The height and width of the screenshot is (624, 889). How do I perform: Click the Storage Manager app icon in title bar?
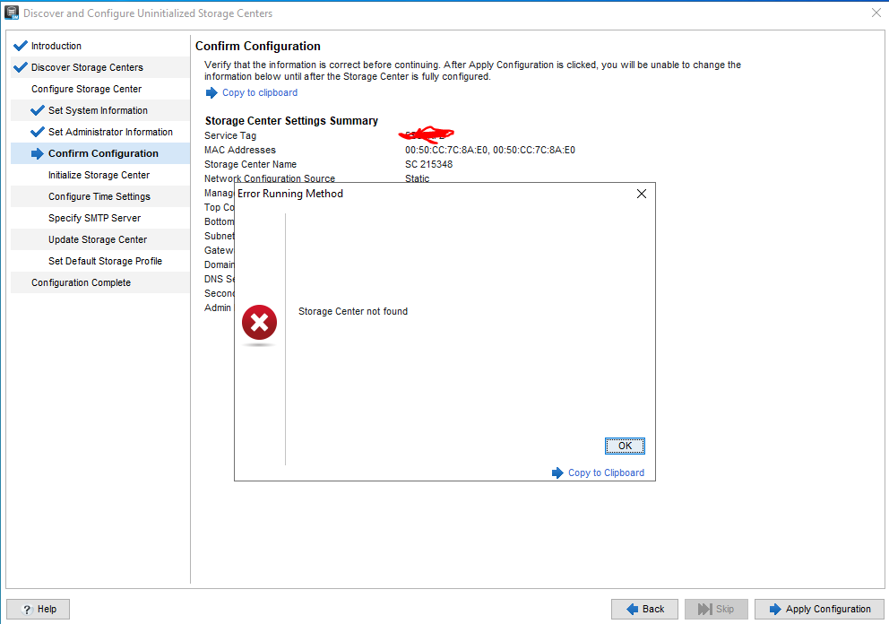point(12,13)
